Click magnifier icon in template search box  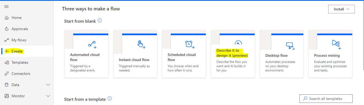[305, 99]
